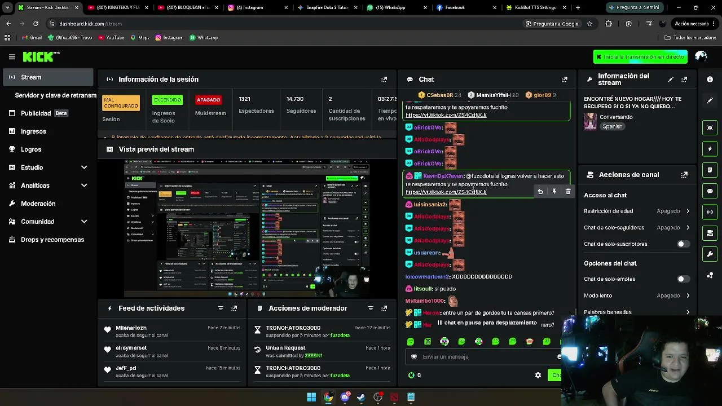Click the three-dots icon in right sidebar
Image resolution: width=722 pixels, height=406 pixels.
[710, 275]
